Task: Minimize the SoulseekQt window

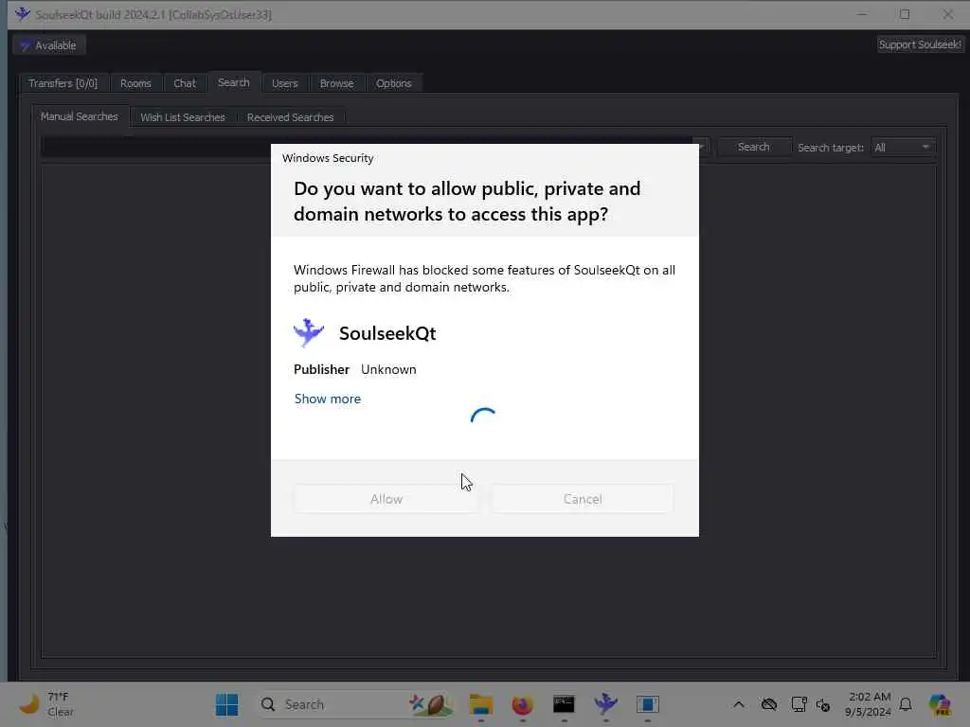Action: (862, 13)
